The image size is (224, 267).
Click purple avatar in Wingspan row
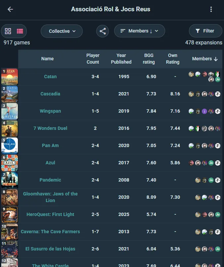[x=204, y=111]
